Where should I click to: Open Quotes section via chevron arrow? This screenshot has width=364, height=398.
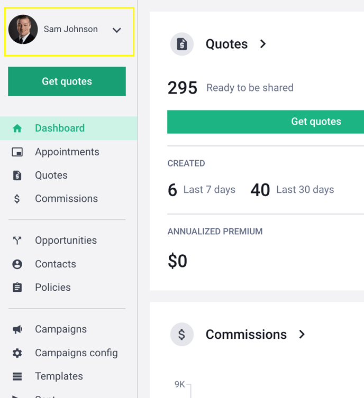pyautogui.click(x=263, y=44)
